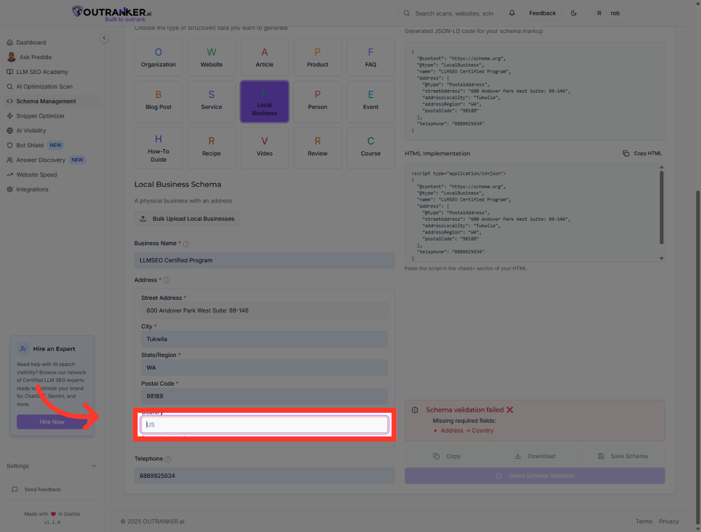This screenshot has width=701, height=532.
Task: Click the OUTRANKER.ai logo
Action: tap(112, 13)
